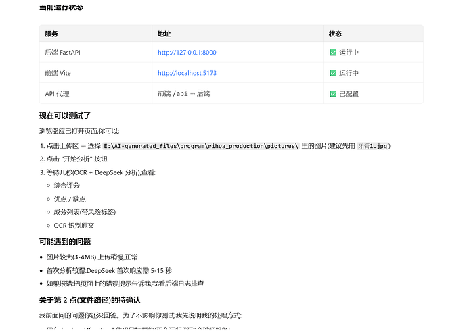Click the 牙膏1.jpg filename code snippet

pos(372,146)
